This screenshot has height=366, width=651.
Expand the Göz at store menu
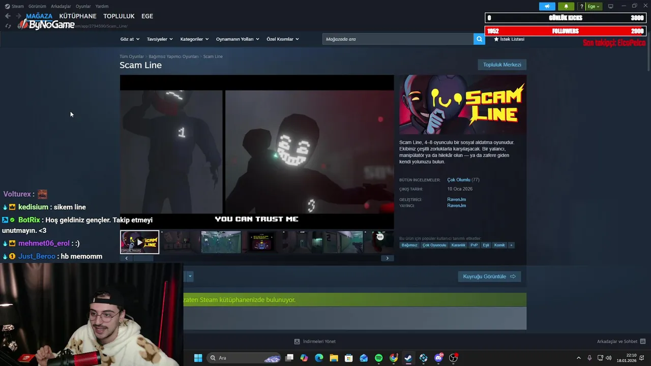tap(130, 39)
